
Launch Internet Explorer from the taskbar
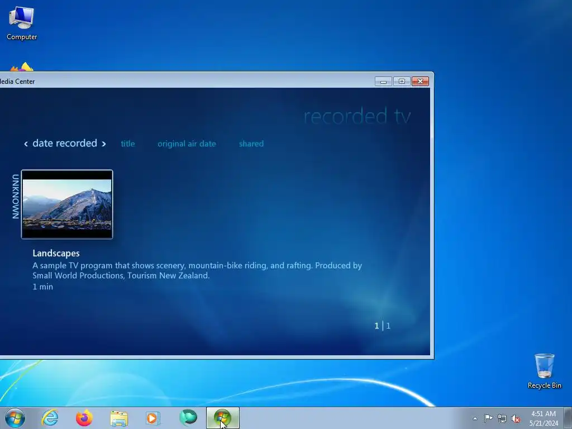[x=50, y=418]
